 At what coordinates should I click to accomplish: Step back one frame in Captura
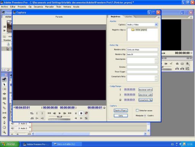(x=55, y=113)
